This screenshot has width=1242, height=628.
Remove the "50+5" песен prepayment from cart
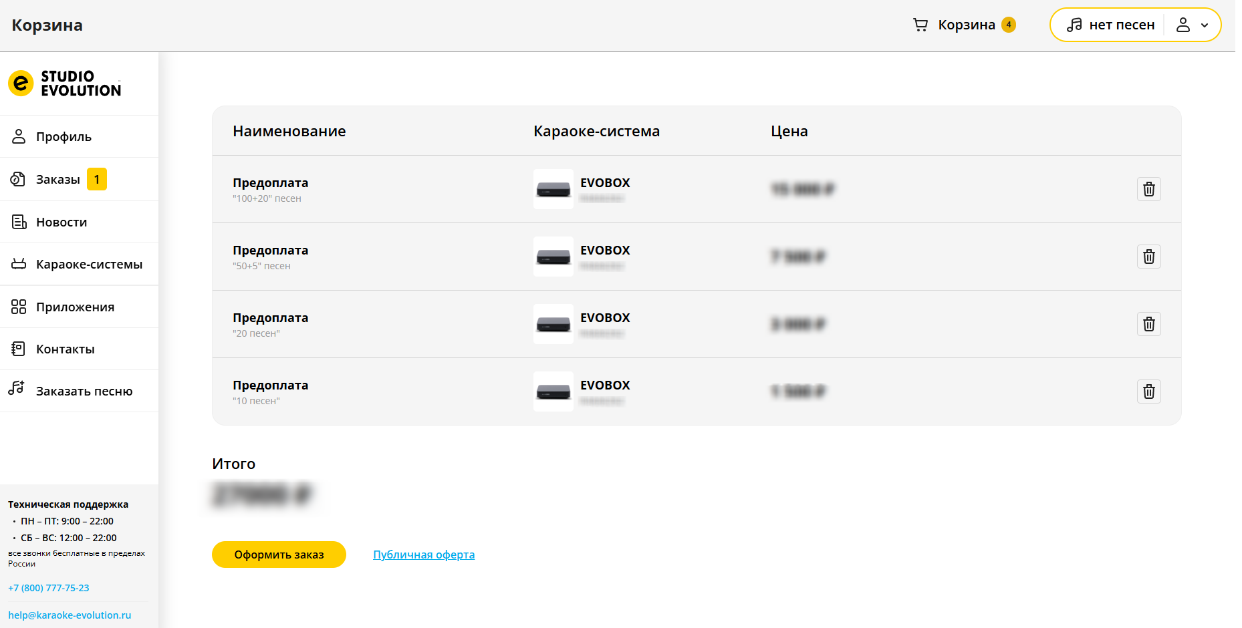(x=1148, y=257)
